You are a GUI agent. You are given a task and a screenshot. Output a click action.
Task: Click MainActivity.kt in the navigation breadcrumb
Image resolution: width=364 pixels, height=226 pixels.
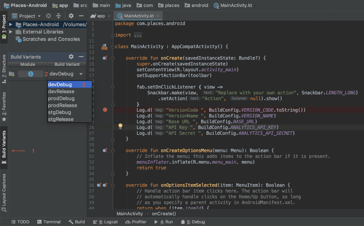click(233, 5)
